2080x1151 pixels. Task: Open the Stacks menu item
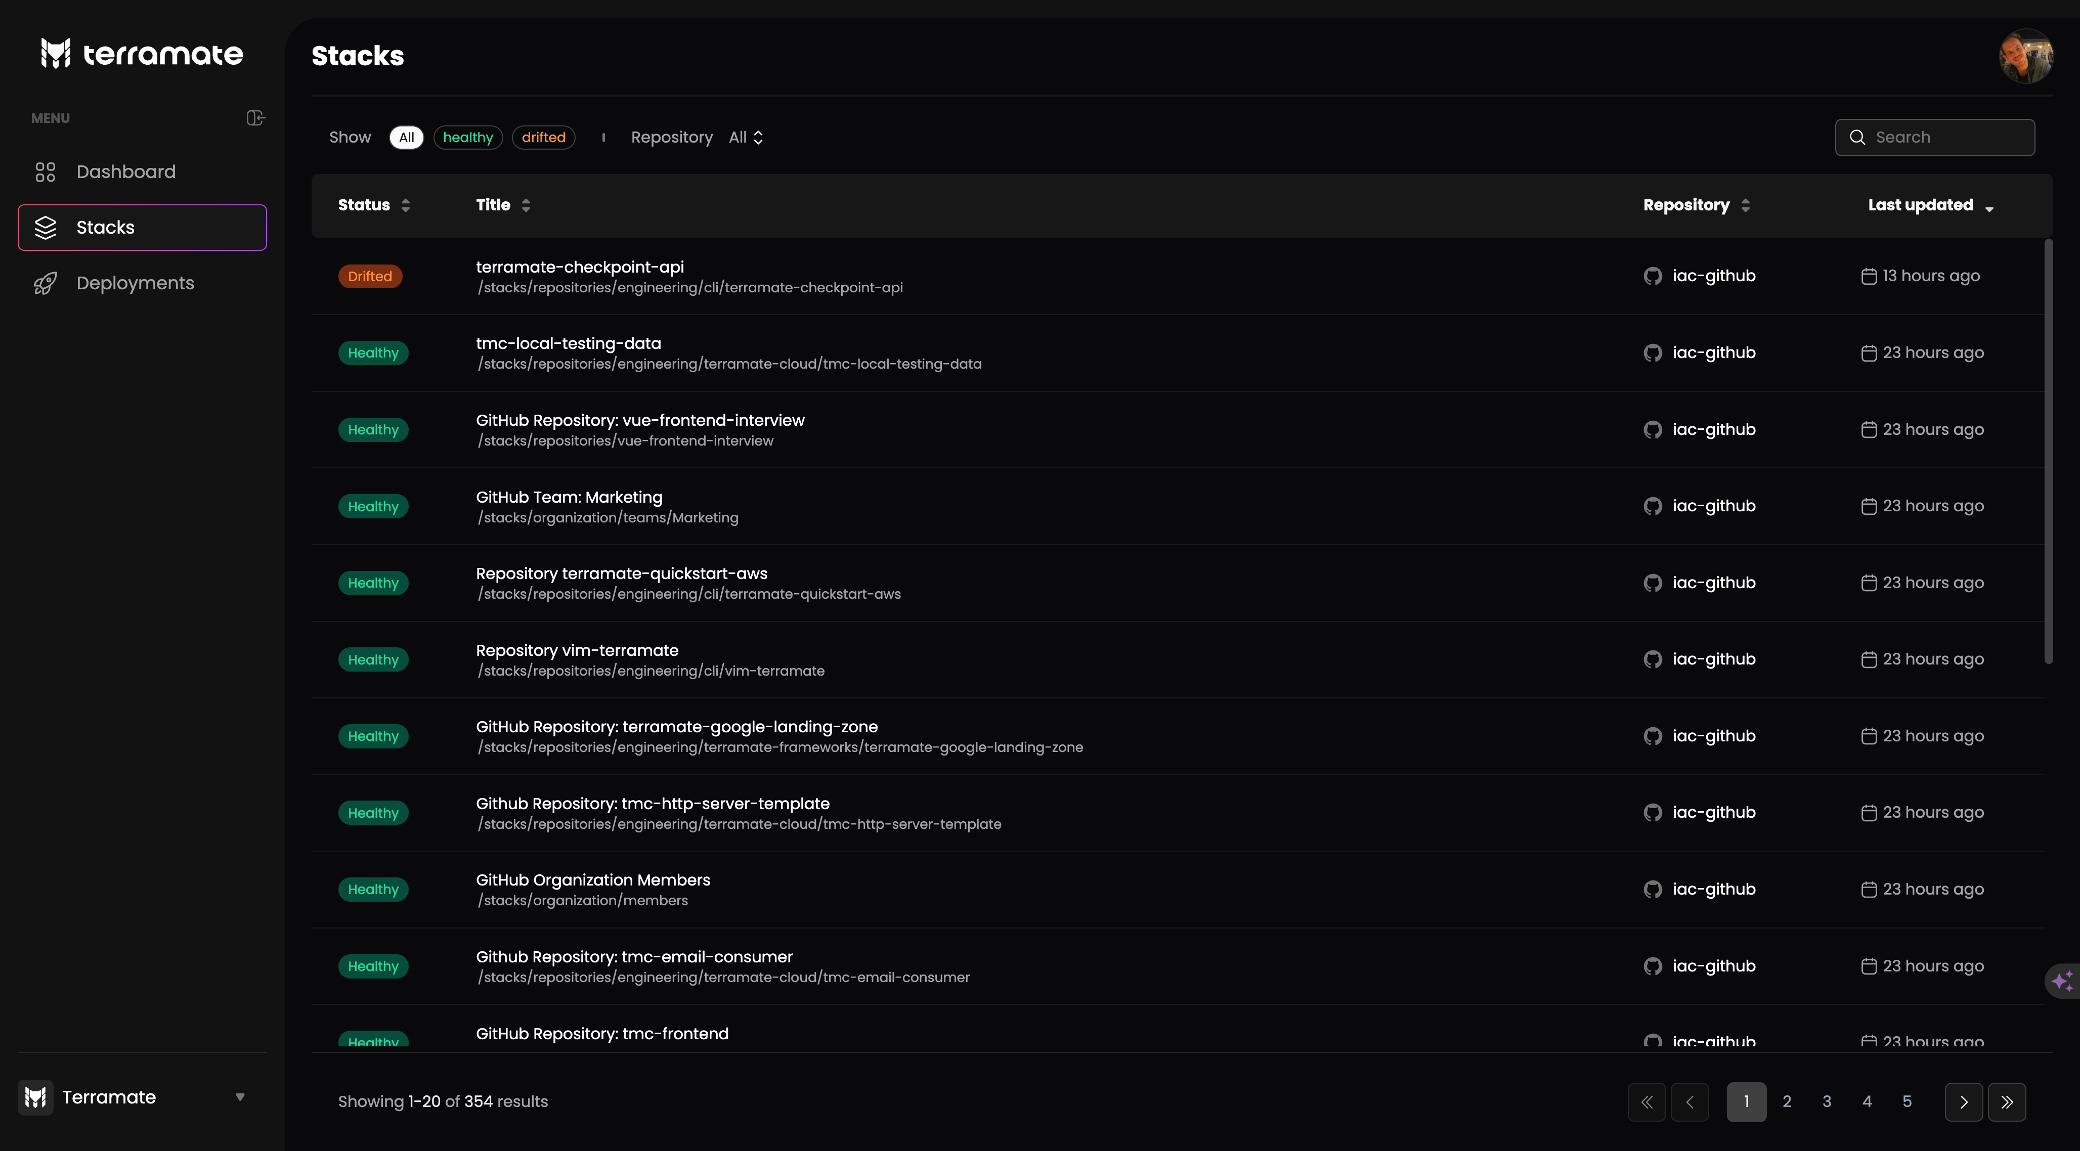coord(142,228)
